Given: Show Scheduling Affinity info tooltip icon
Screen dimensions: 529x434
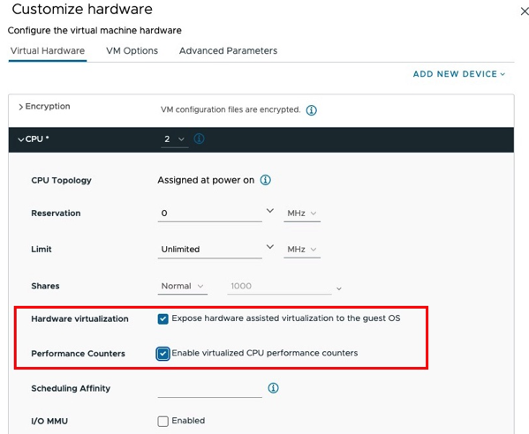Looking at the screenshot, I should [x=273, y=388].
